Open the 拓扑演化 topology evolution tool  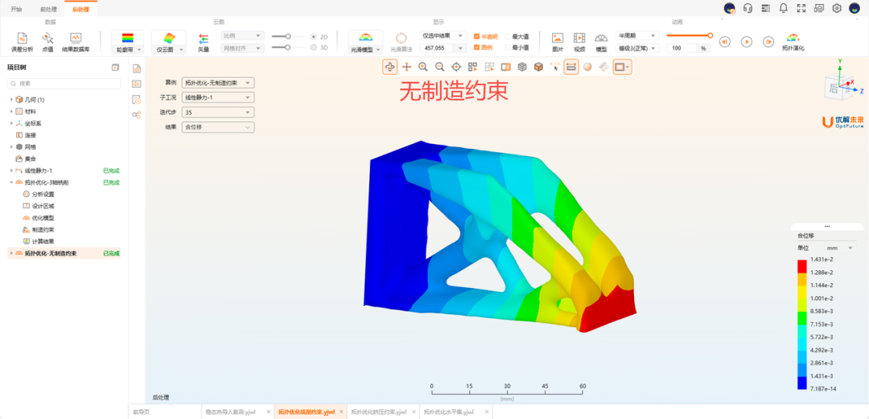[x=793, y=41]
